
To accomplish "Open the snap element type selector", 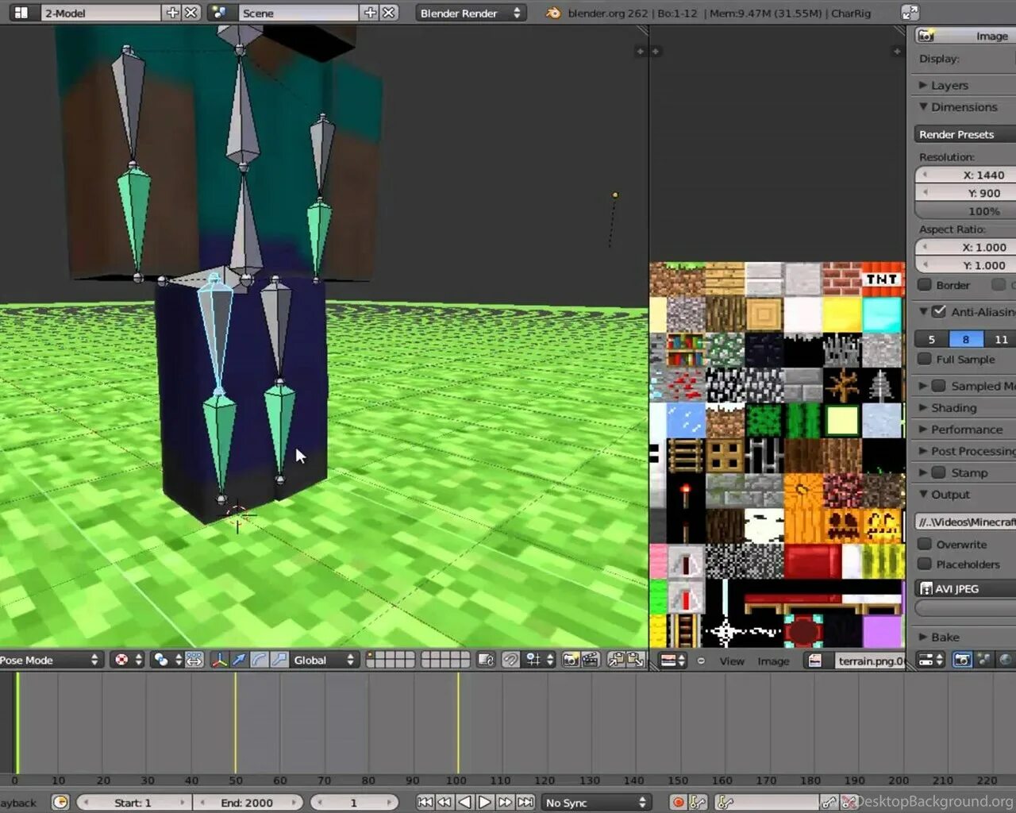I will (539, 660).
